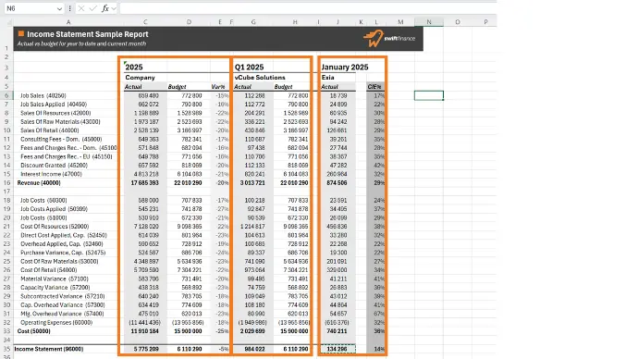This screenshot has height=359, width=638.
Task: Click the 'Income Statement (96000)' total label
Action: [49, 349]
